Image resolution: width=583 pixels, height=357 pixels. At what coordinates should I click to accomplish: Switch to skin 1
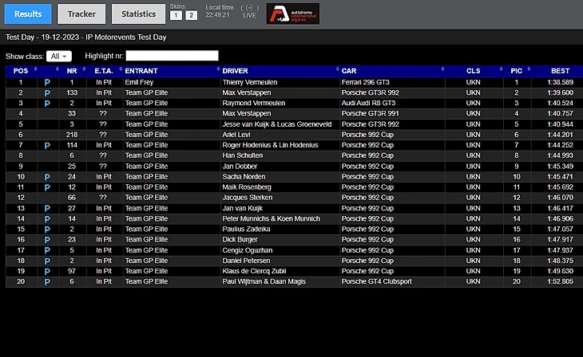click(176, 15)
